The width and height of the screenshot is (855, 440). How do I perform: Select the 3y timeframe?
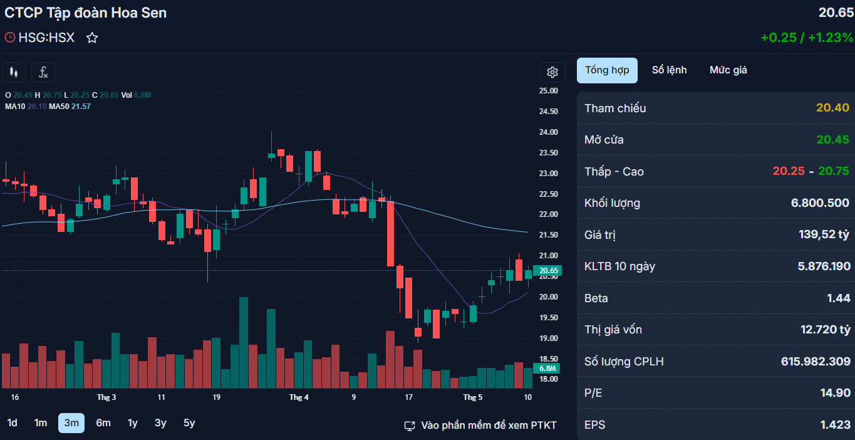coord(161,423)
